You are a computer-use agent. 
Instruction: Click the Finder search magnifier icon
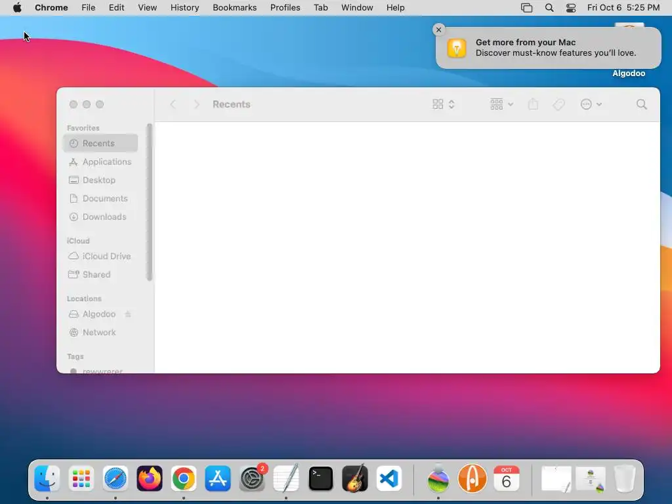click(x=642, y=104)
